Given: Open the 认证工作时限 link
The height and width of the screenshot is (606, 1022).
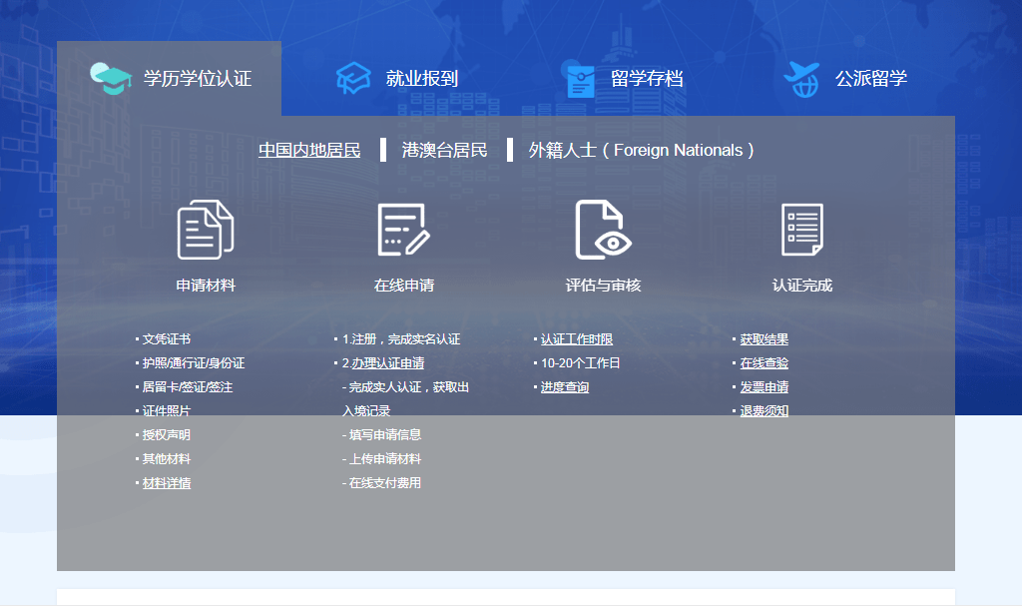Looking at the screenshot, I should [x=577, y=339].
